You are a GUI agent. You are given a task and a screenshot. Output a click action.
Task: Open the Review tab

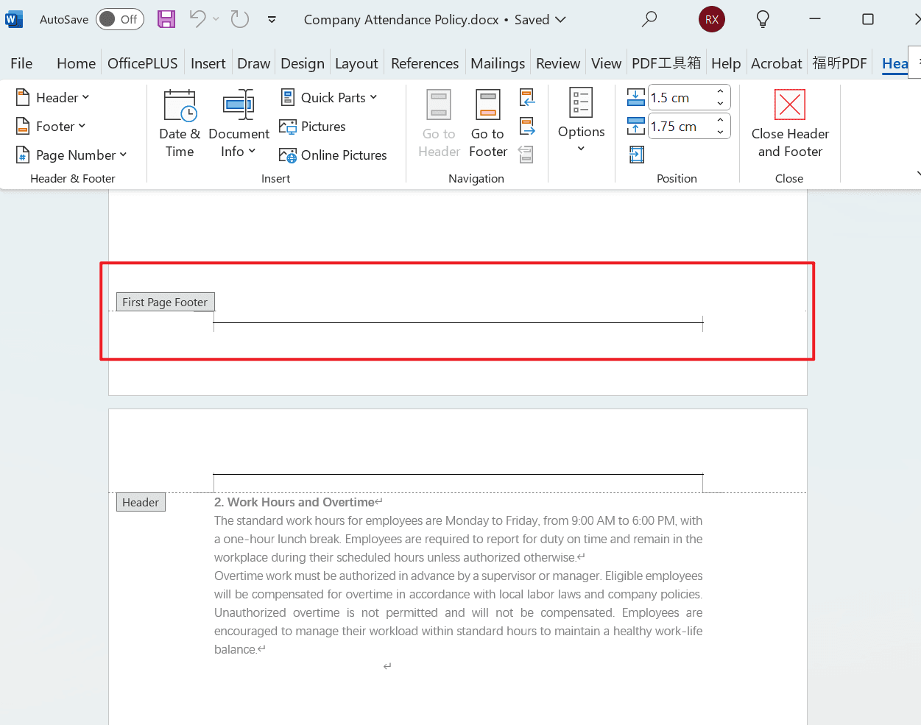click(558, 63)
